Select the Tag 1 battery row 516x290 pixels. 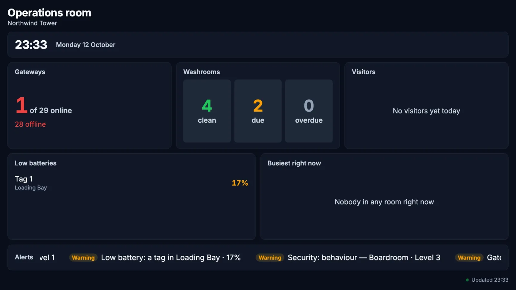pyautogui.click(x=132, y=183)
